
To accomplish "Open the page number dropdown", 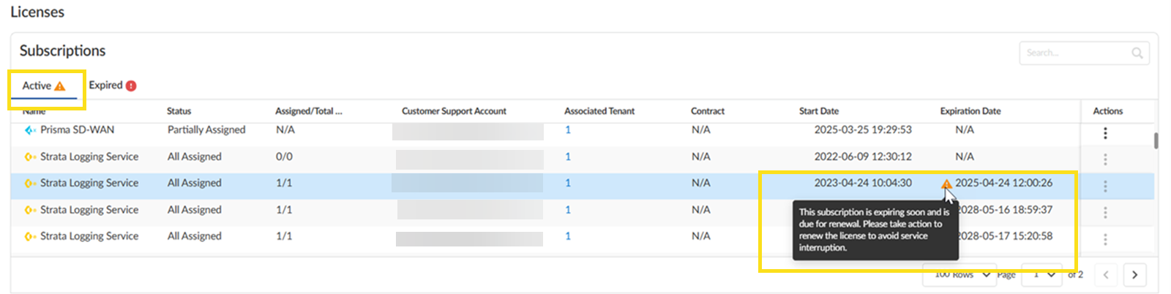I will (1043, 275).
